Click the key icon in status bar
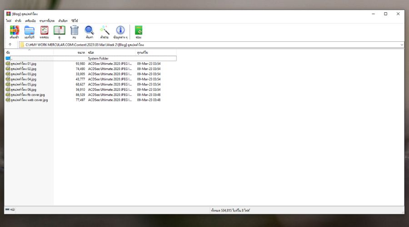Image resolution: width=409 pixels, height=227 pixels. 13,209
